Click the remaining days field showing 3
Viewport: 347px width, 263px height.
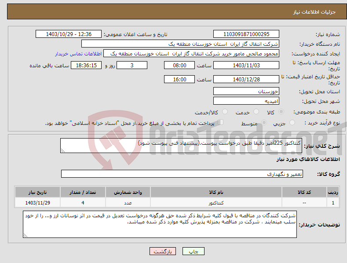click(132, 65)
